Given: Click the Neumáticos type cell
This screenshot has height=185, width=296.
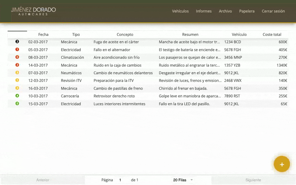Looking at the screenshot, I should point(71,73).
